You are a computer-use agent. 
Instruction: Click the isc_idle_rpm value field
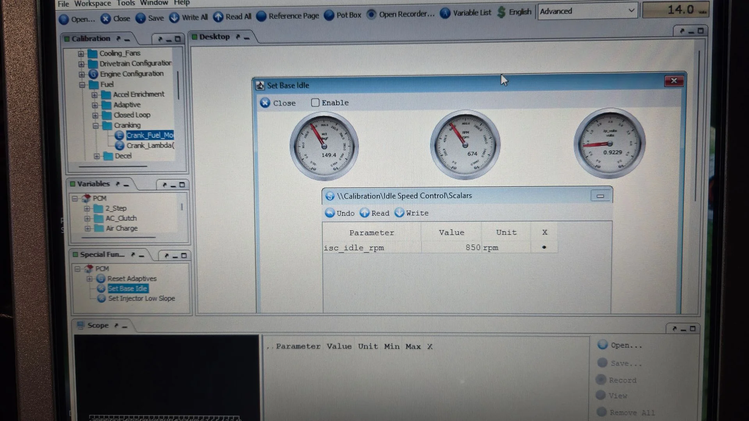[x=451, y=248]
